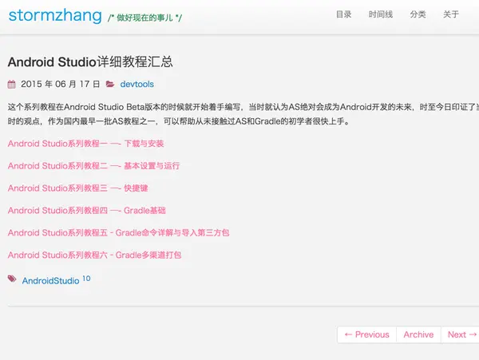Open tutorial two 基本设置与运行 link
Screen dimensions: 479x360
click(x=93, y=166)
